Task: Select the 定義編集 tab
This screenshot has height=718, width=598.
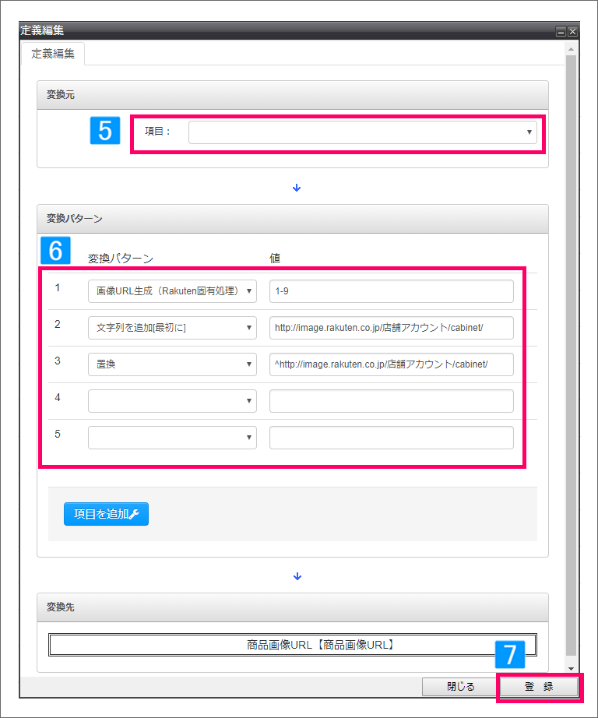Action: tap(53, 54)
